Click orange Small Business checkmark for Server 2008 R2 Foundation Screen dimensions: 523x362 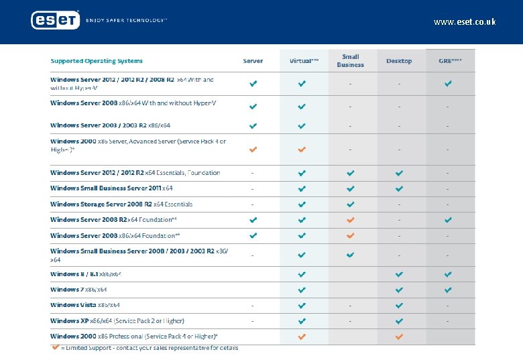tap(350, 220)
